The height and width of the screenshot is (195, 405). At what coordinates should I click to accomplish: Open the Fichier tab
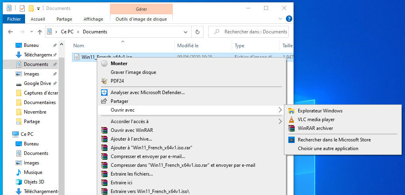[14, 19]
